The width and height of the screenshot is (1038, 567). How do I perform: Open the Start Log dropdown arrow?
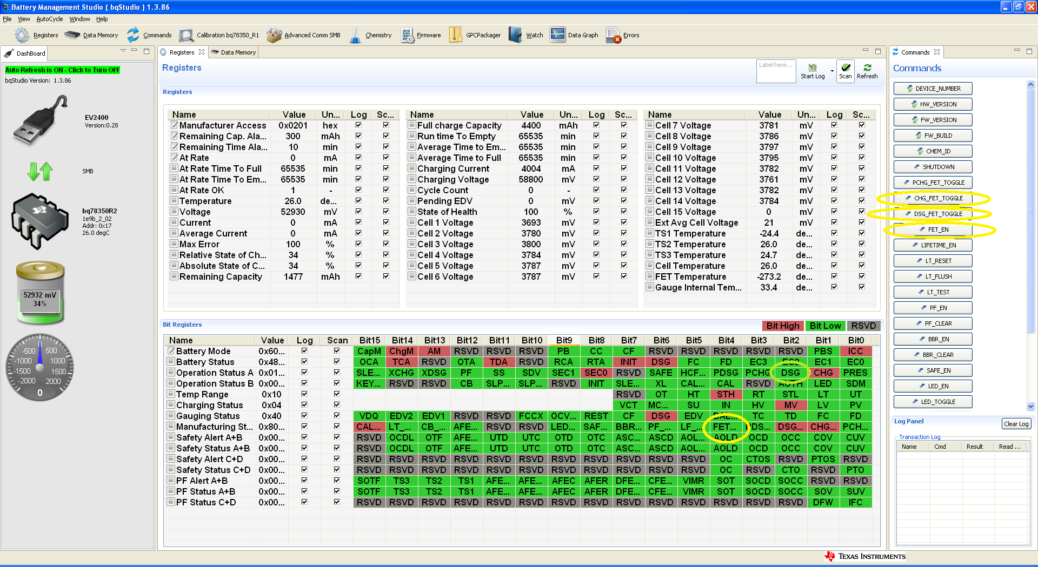pos(832,71)
